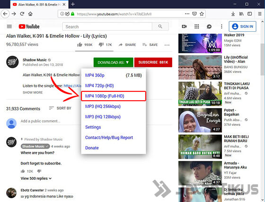The height and width of the screenshot is (202, 265).
Task: Bookmark this page with the star icon
Action: pos(202,14)
